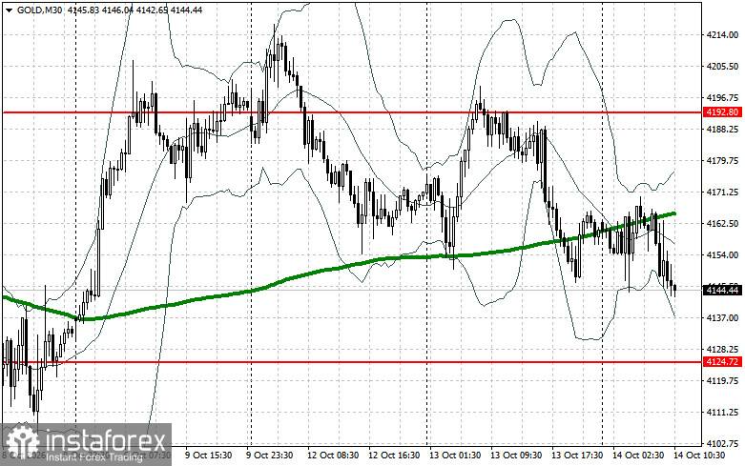Click the OHLC values 4145.83 4146.04 in header
The width and height of the screenshot is (745, 466).
coord(101,10)
